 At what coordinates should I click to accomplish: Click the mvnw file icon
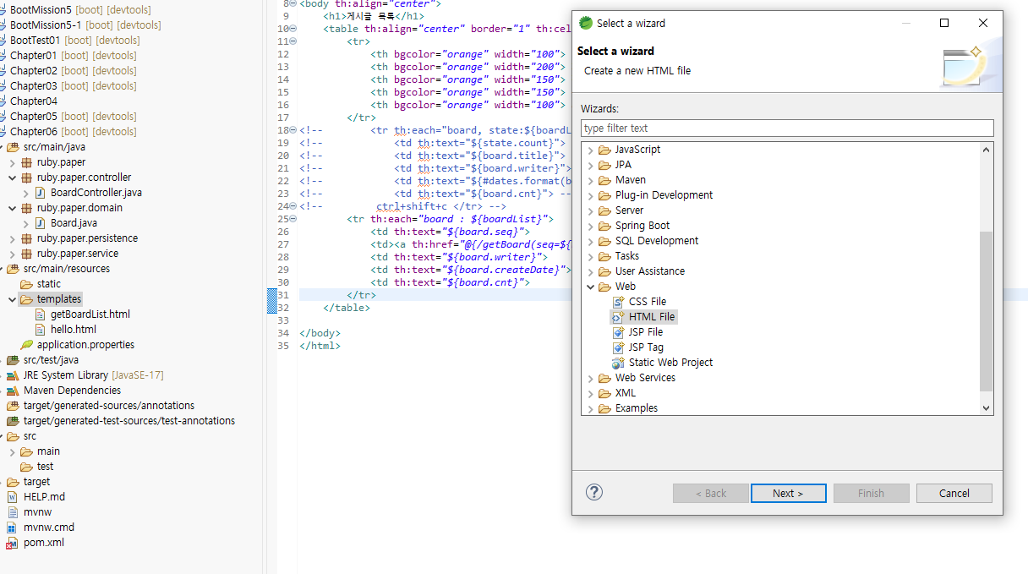tap(12, 512)
